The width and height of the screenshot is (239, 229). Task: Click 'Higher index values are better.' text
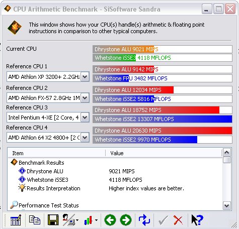click(x=146, y=188)
